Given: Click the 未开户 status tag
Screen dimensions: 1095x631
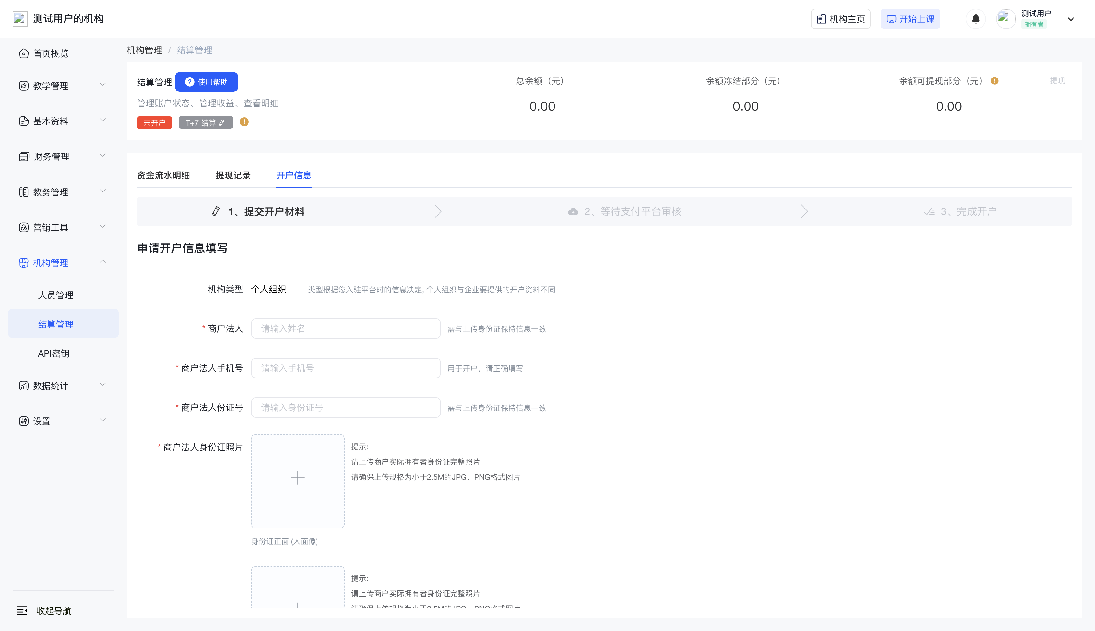Looking at the screenshot, I should [x=154, y=123].
